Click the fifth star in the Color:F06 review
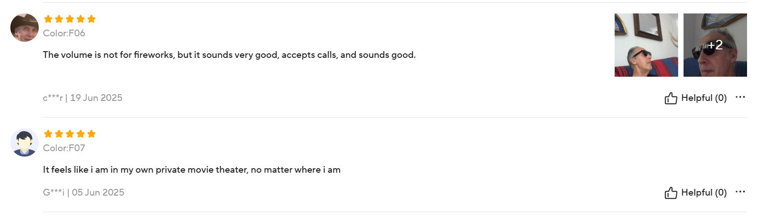This screenshot has height=218, width=770. (x=91, y=19)
